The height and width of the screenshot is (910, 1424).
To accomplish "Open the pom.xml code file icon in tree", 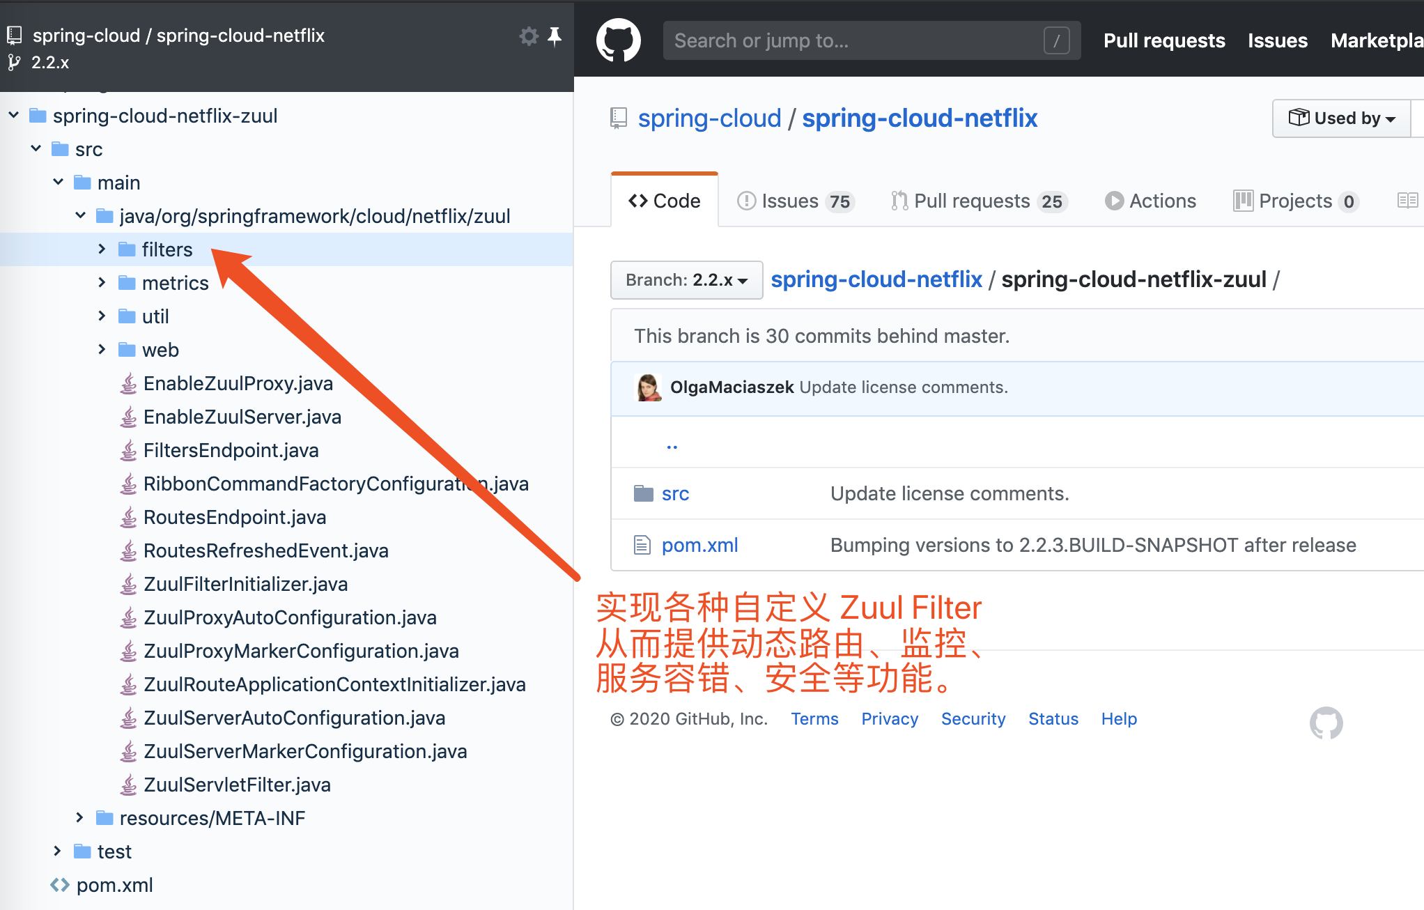I will pyautogui.click(x=60, y=885).
